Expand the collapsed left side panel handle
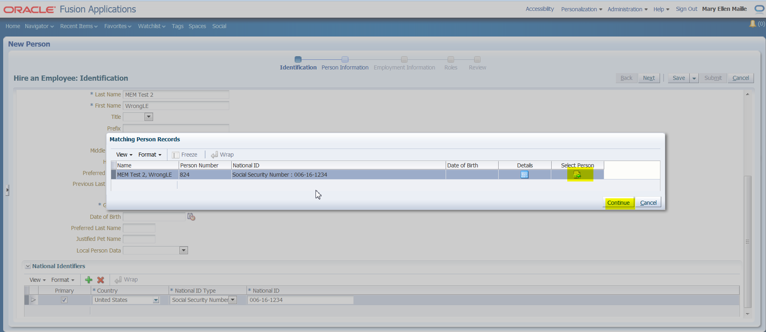 pos(7,190)
